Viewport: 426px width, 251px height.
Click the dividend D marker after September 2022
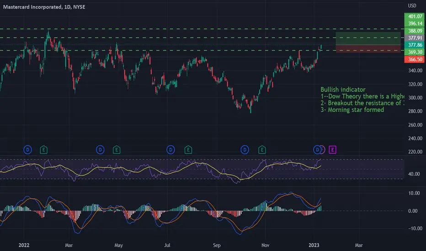coord(245,150)
